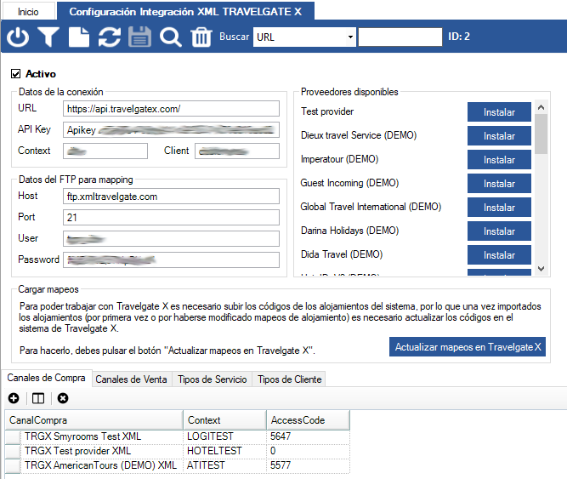
Task: Install Dida Travel (DEMO) provider
Action: click(x=499, y=255)
